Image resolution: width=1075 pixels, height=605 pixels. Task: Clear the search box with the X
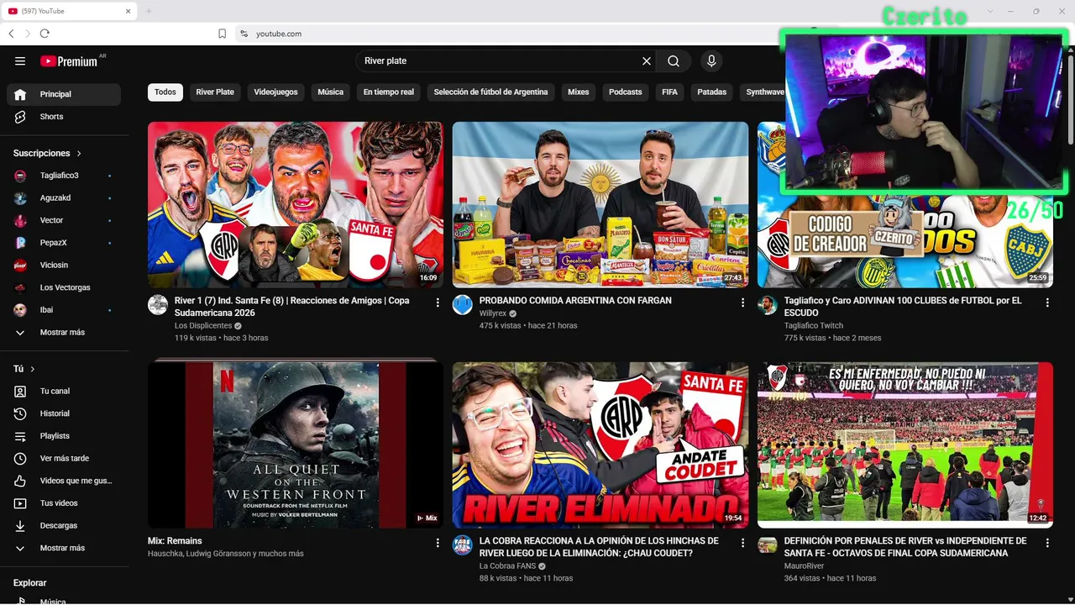coord(647,61)
